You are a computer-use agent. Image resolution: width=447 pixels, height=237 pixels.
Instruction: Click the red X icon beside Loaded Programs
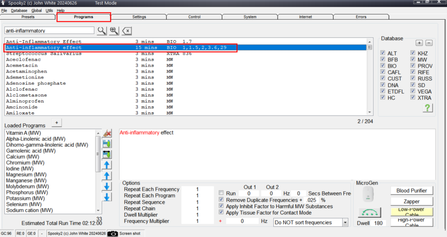click(107, 134)
